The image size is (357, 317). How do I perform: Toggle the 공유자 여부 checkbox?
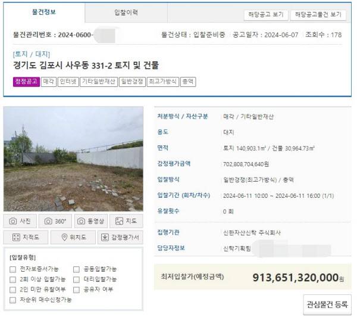[76, 290]
